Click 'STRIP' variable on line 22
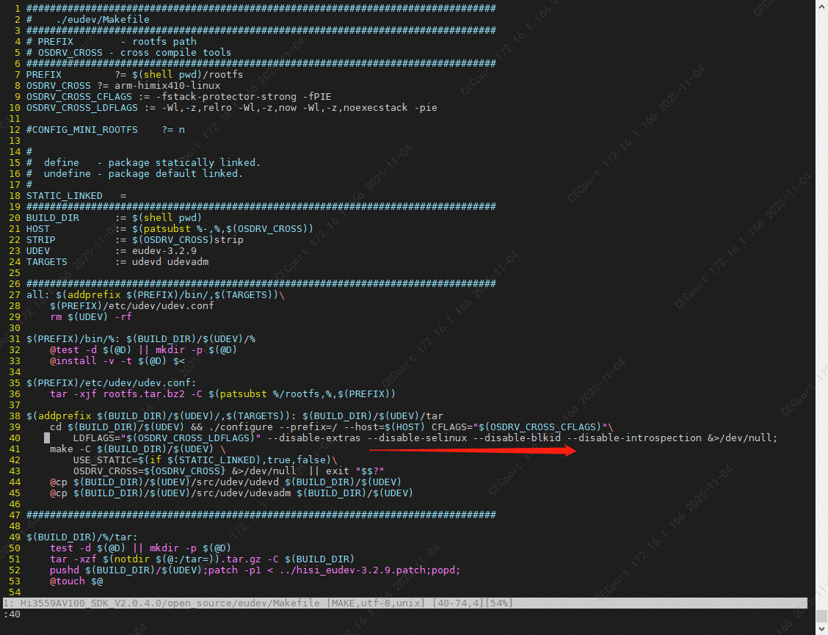 pos(40,240)
